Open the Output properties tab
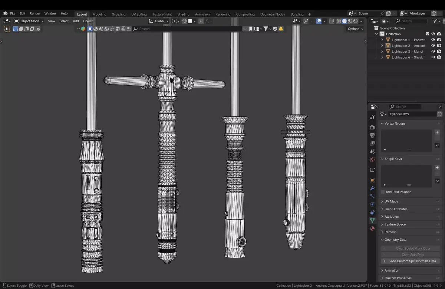The height and width of the screenshot is (289, 445). click(372, 135)
